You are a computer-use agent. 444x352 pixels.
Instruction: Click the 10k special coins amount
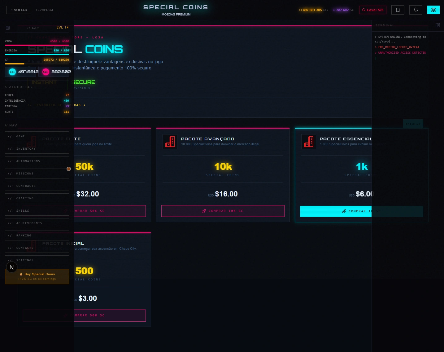(223, 167)
